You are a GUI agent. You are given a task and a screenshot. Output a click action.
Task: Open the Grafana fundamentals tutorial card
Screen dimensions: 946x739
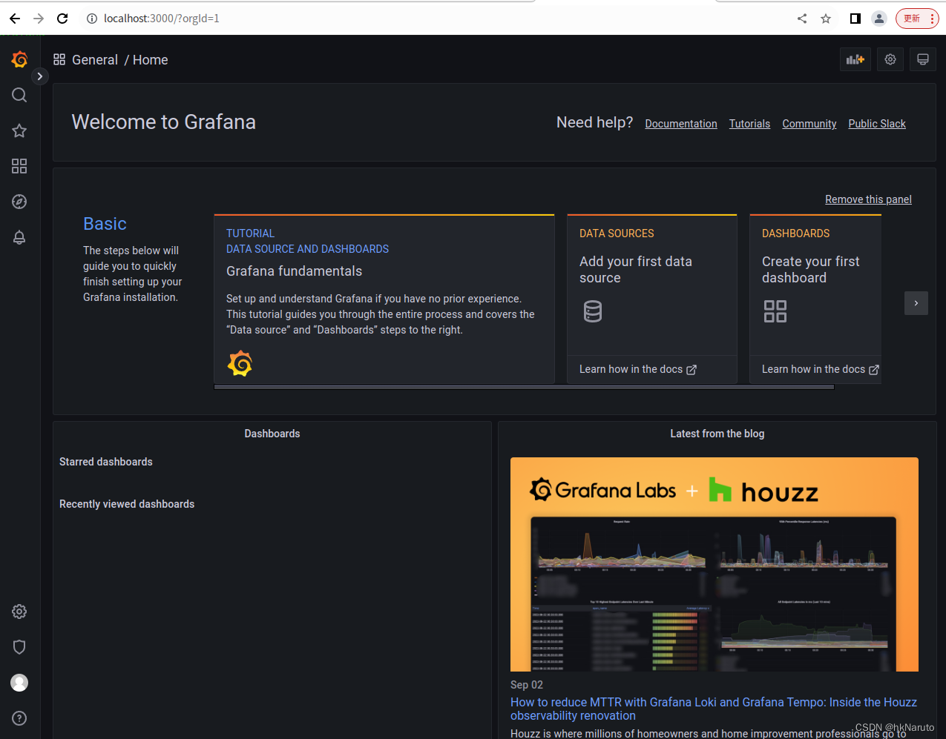point(384,299)
